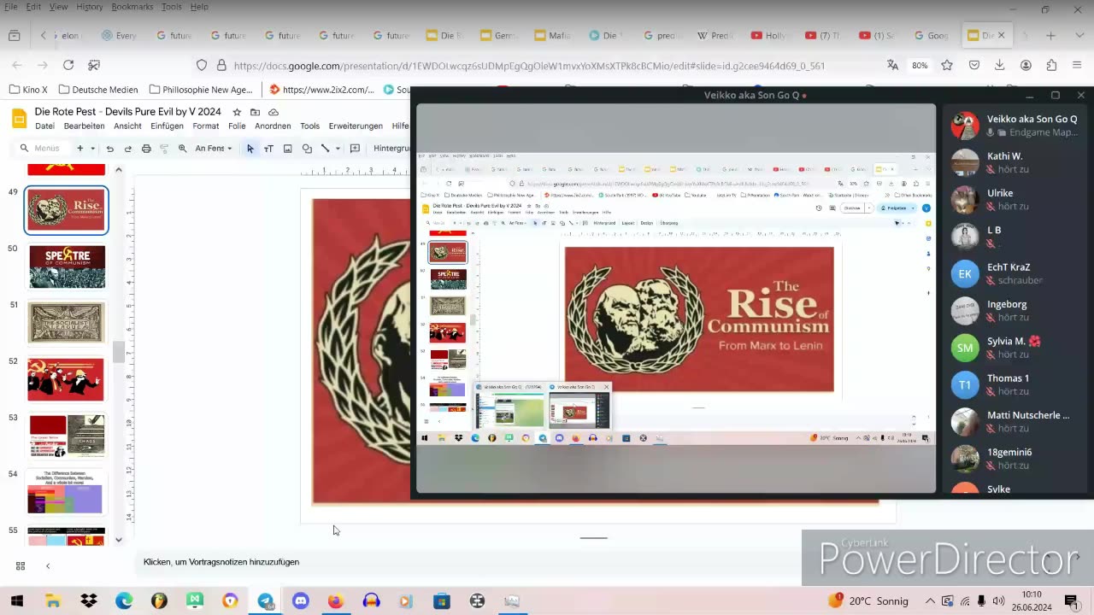Click the filmstrip scroll up arrow
The width and height of the screenshot is (1094, 615).
click(x=119, y=169)
